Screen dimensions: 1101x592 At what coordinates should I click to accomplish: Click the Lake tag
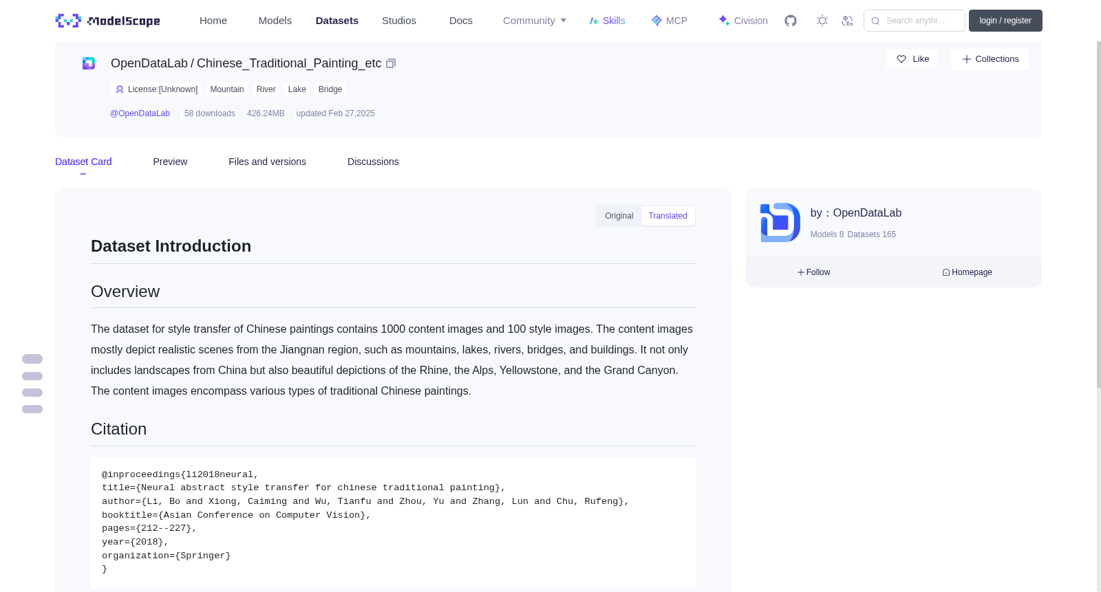click(x=297, y=89)
